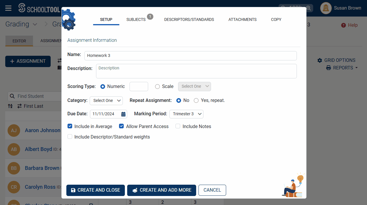Click the + Assignment button

coord(28,61)
